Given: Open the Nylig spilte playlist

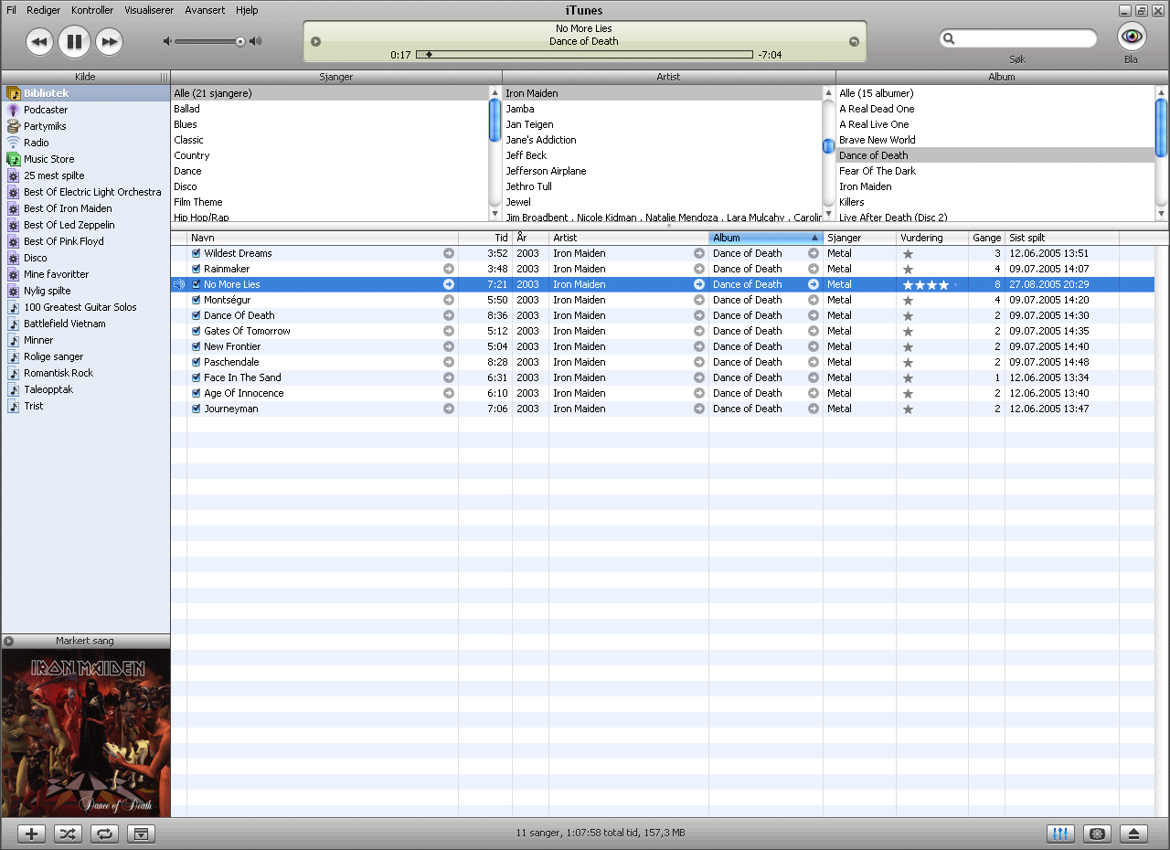Looking at the screenshot, I should (x=47, y=291).
